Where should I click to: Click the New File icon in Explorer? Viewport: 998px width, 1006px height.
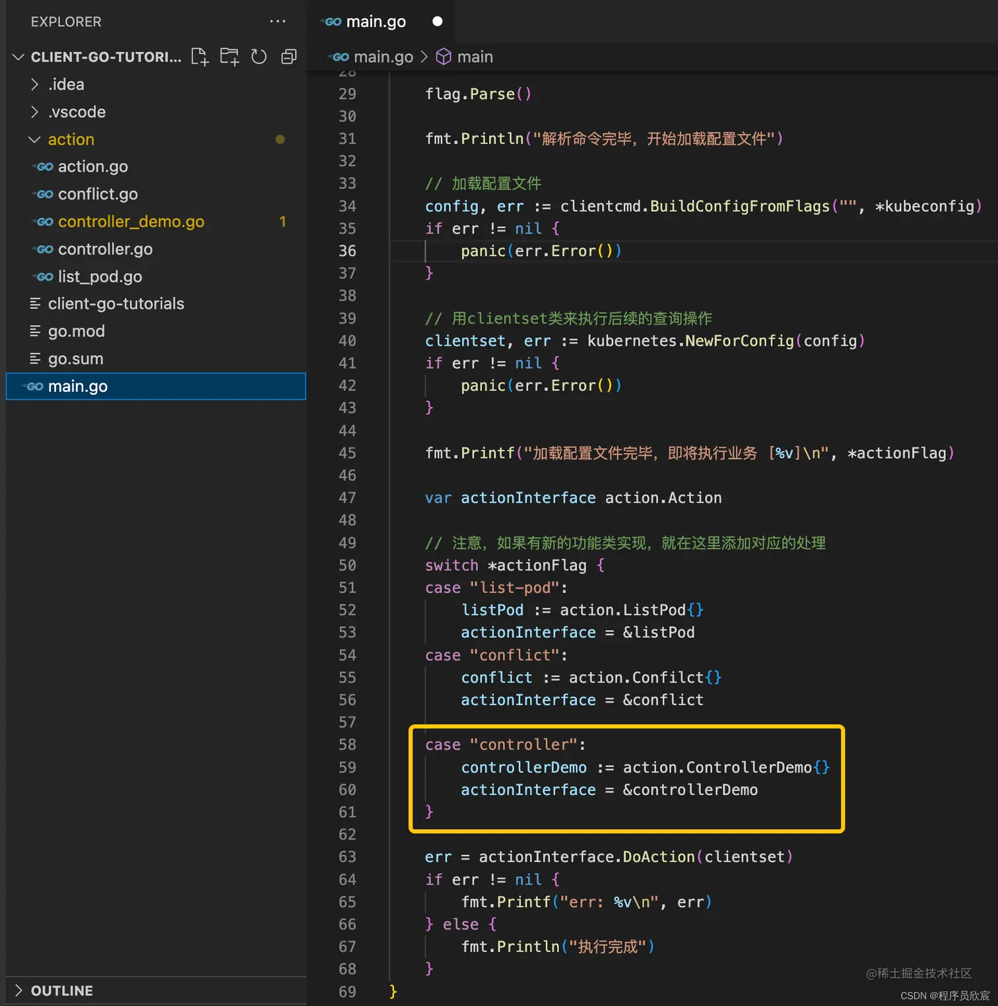(x=199, y=57)
